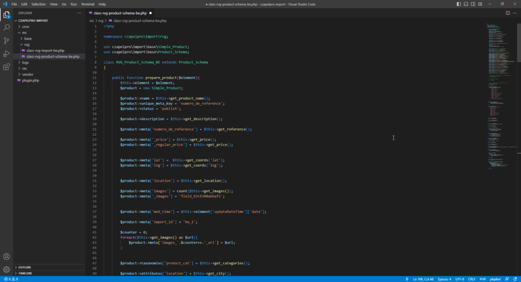Open plugin.php from the explorer
The width and height of the screenshot is (521, 282).
click(31, 80)
